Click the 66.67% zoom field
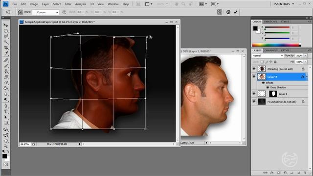This screenshot has height=176, width=313. 25,144
